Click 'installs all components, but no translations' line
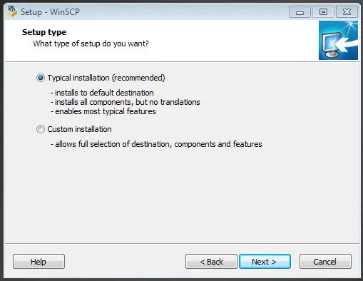This screenshot has height=281, width=363. [x=126, y=102]
